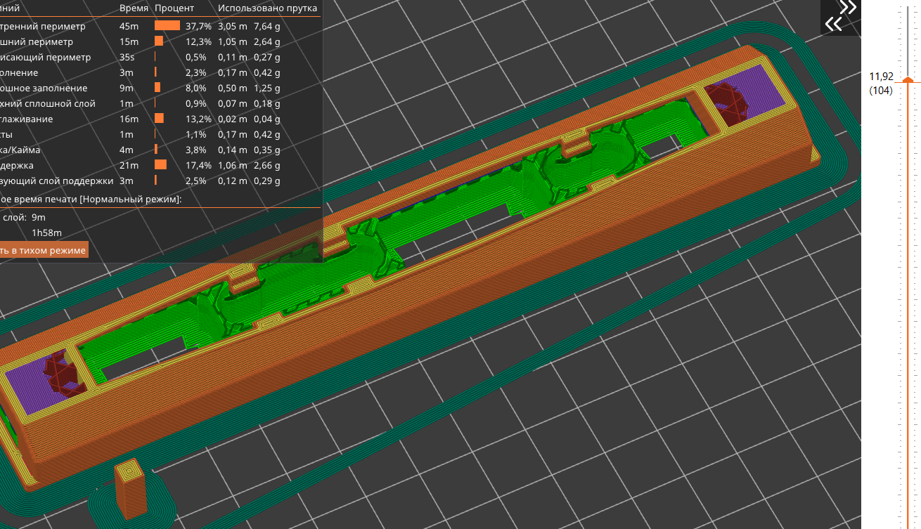Click the '13,2%' percent value

pos(198,119)
